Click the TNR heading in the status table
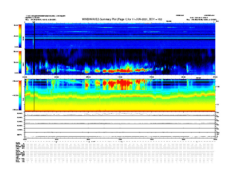Viewport: 232px width, 179px height. click(17, 157)
